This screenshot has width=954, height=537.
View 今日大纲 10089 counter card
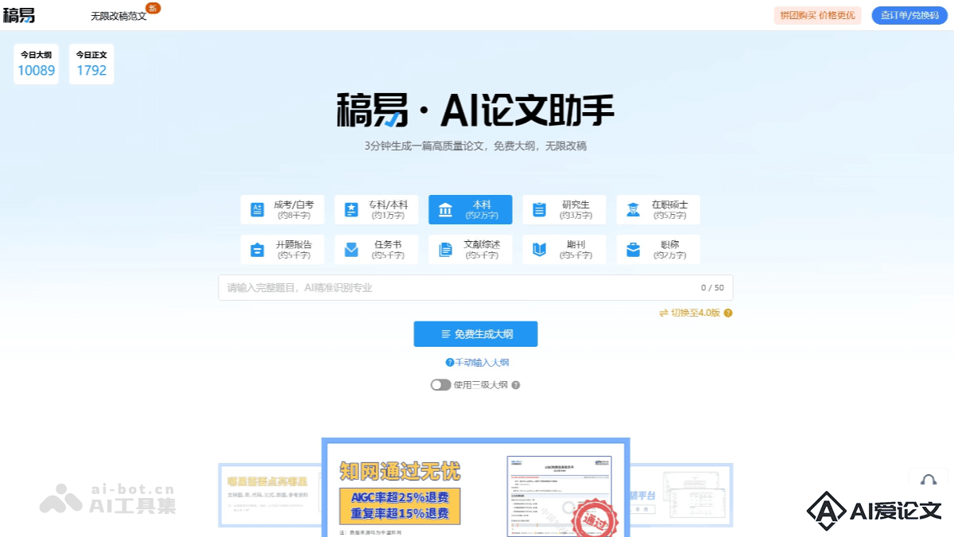click(x=36, y=64)
